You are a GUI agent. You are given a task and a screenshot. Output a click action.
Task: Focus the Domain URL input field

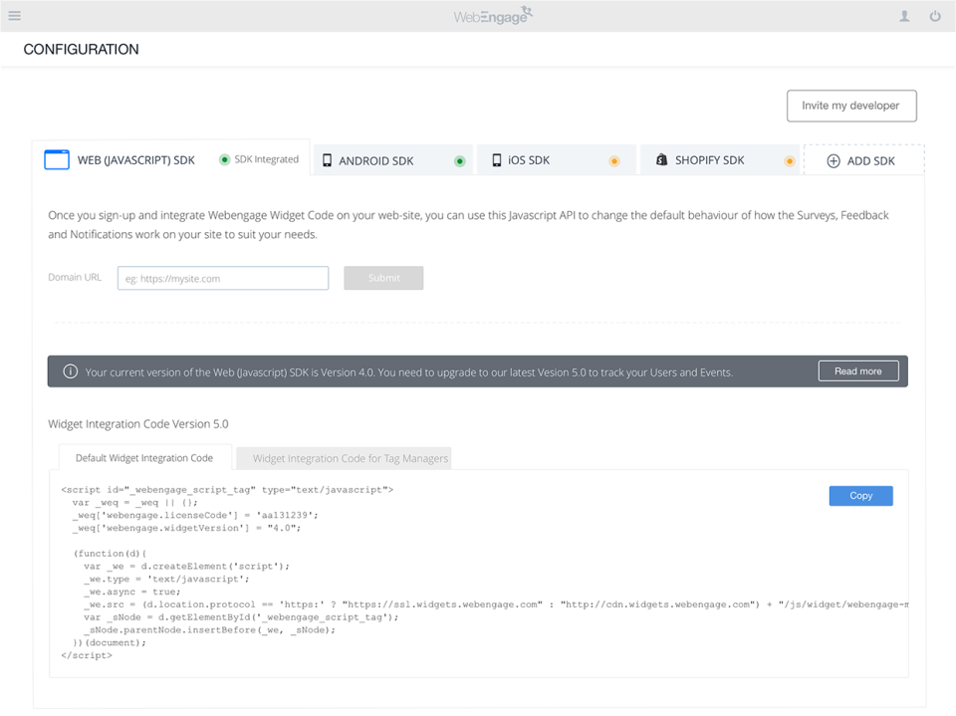(223, 278)
